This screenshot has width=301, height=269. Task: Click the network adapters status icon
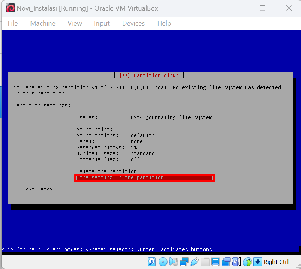pyautogui.click(x=184, y=262)
